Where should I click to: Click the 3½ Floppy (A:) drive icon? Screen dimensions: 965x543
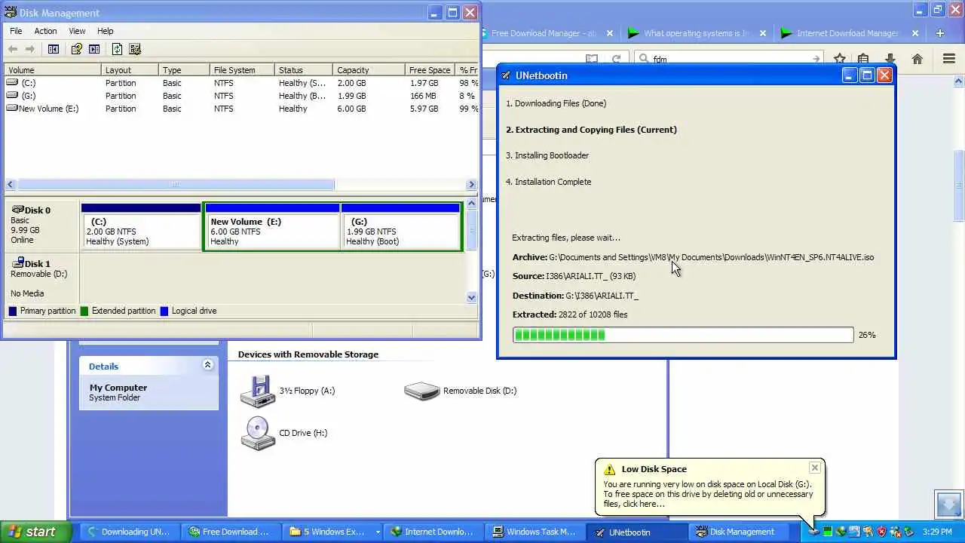(x=258, y=391)
